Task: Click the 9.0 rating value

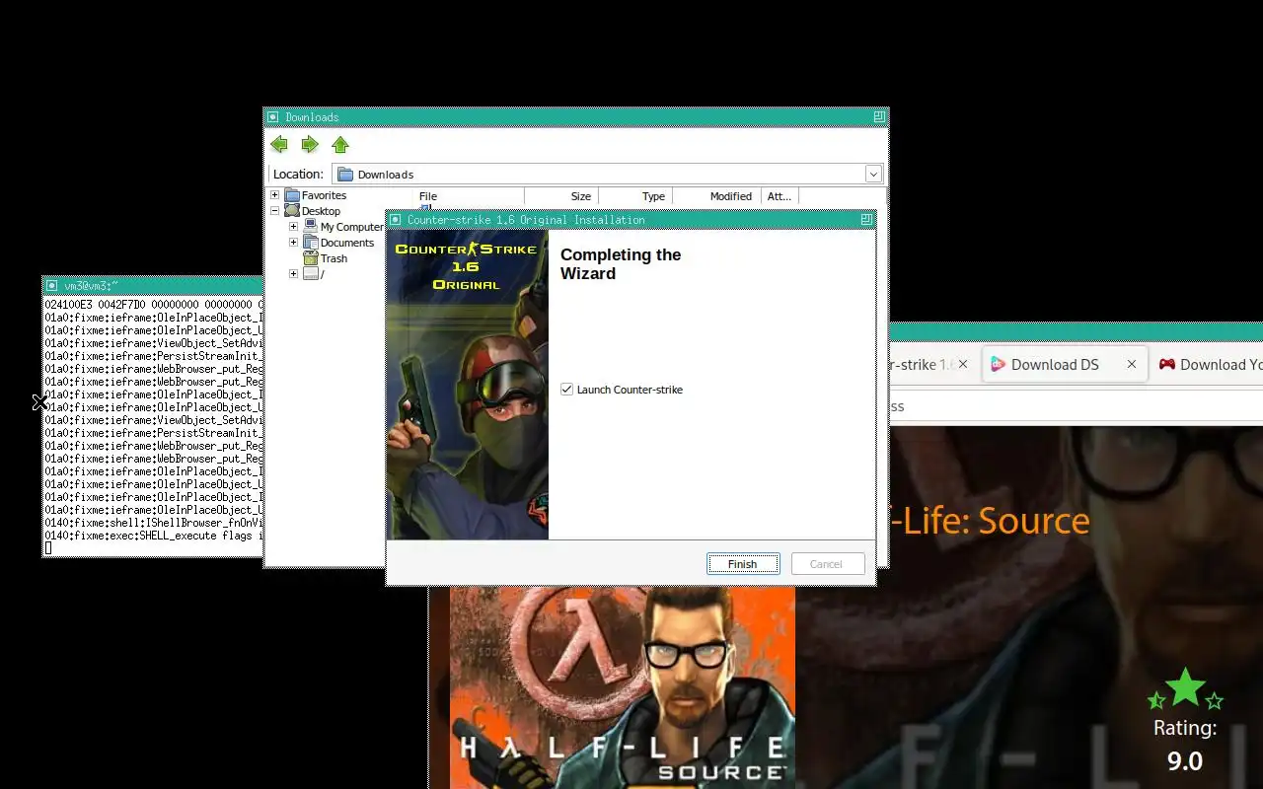Action: click(x=1185, y=761)
